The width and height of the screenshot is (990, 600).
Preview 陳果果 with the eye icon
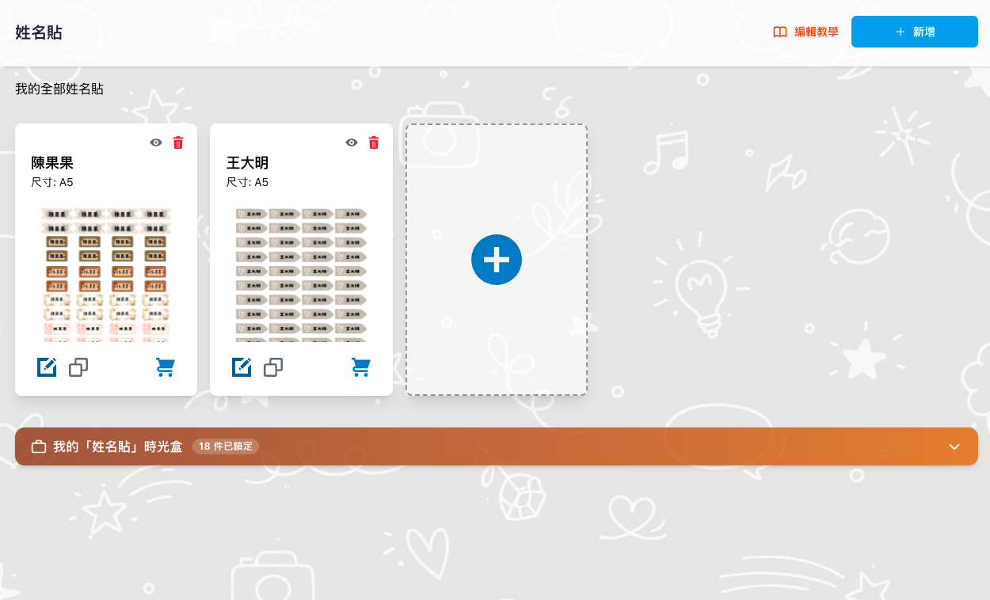coord(155,142)
